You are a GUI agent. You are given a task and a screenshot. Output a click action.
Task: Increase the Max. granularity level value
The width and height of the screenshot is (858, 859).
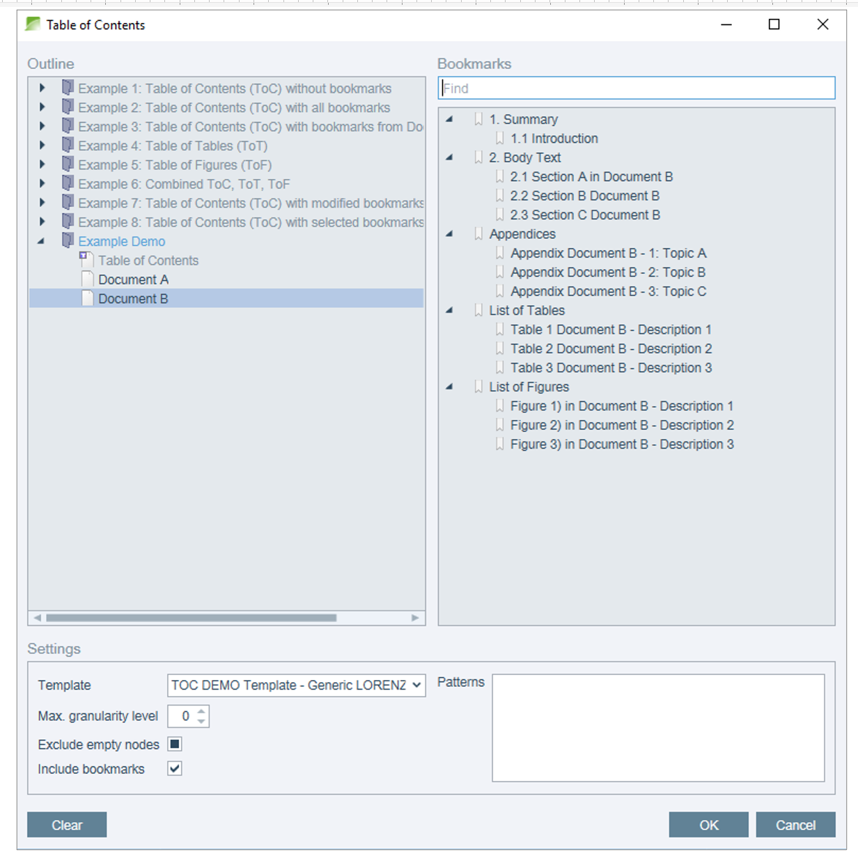tap(201, 711)
